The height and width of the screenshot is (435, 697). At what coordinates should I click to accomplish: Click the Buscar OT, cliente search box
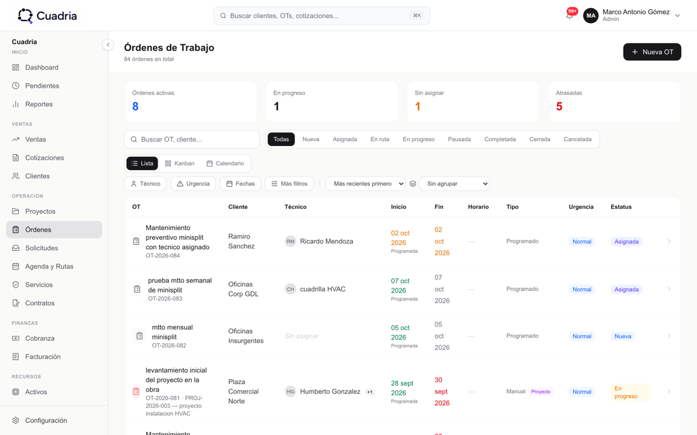192,139
